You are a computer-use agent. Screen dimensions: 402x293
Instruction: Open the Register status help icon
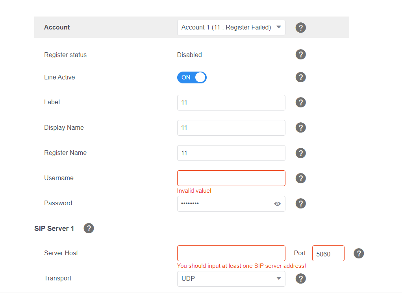pos(300,55)
